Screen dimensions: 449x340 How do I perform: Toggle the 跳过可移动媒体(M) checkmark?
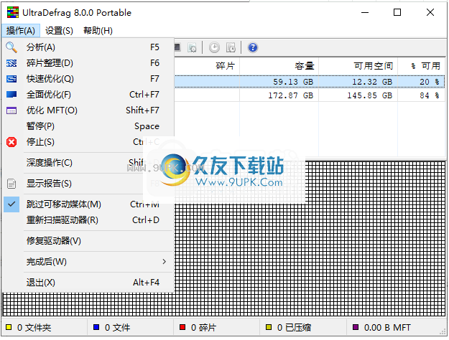click(x=11, y=204)
